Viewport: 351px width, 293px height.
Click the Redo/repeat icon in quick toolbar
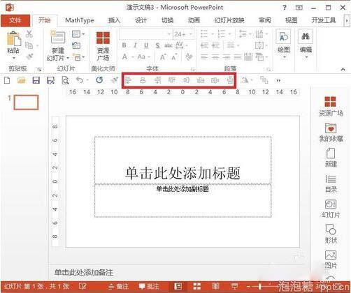(x=99, y=80)
